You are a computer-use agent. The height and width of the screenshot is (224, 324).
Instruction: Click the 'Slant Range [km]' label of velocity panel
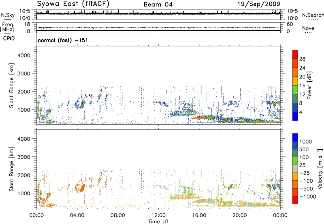11,169
